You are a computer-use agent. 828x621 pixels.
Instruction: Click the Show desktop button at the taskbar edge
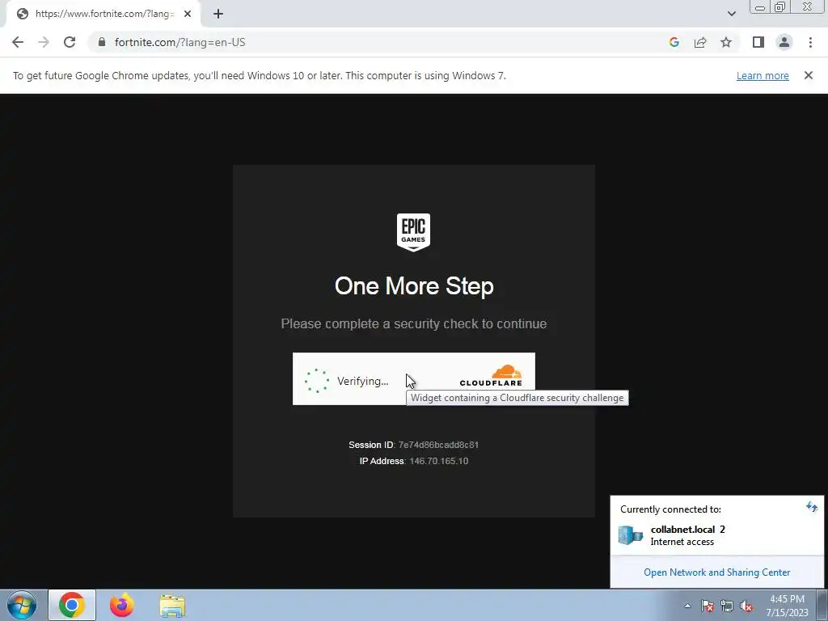822,605
